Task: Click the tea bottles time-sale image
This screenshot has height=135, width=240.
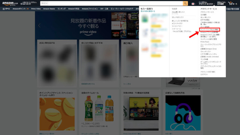Action: coord(99,108)
